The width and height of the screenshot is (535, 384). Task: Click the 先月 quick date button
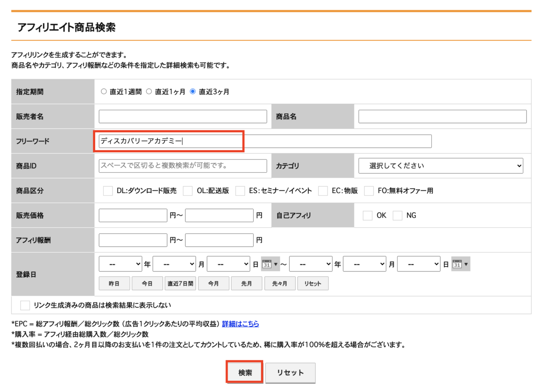coord(247,283)
